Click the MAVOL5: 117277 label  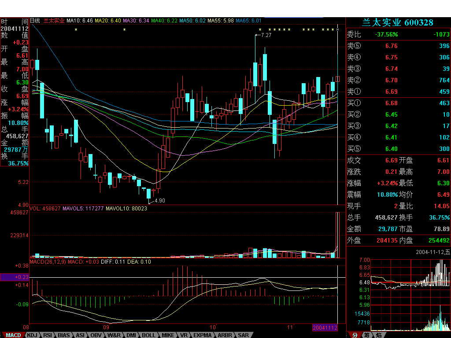click(x=83, y=208)
